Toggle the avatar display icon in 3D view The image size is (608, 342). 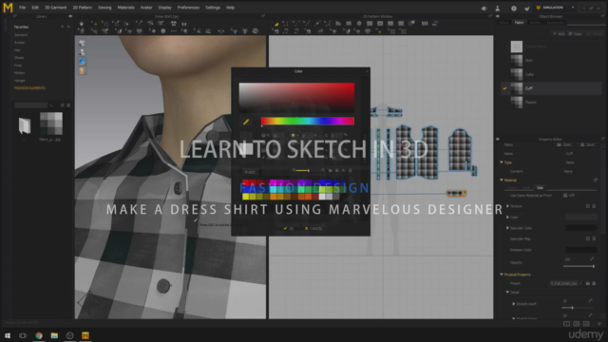point(82,52)
